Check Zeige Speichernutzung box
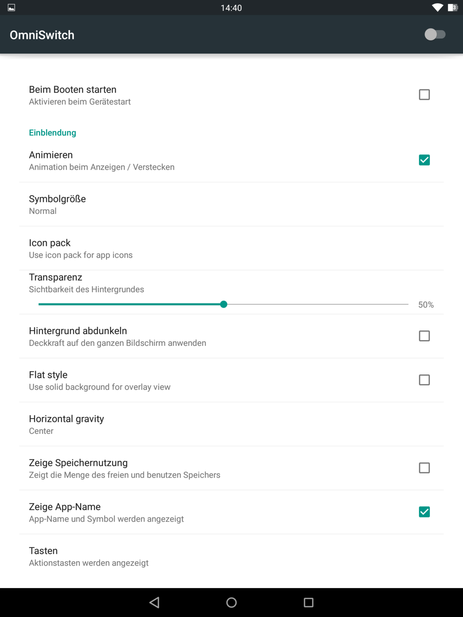Viewport: 463px width, 617px height. 424,468
